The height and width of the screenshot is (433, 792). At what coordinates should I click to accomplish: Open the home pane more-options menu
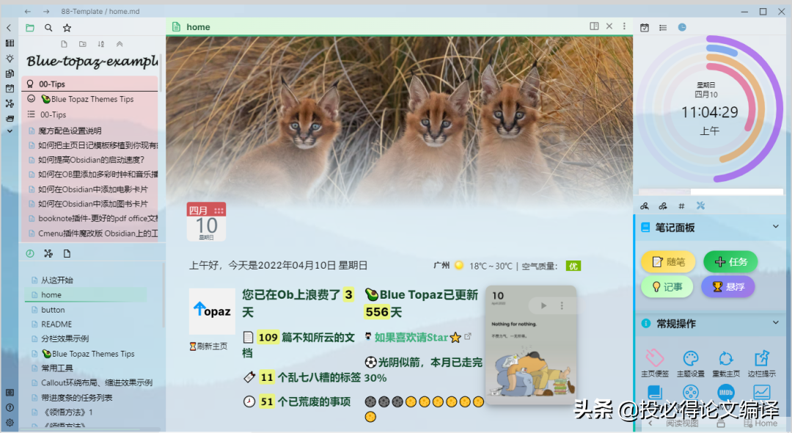pyautogui.click(x=624, y=26)
